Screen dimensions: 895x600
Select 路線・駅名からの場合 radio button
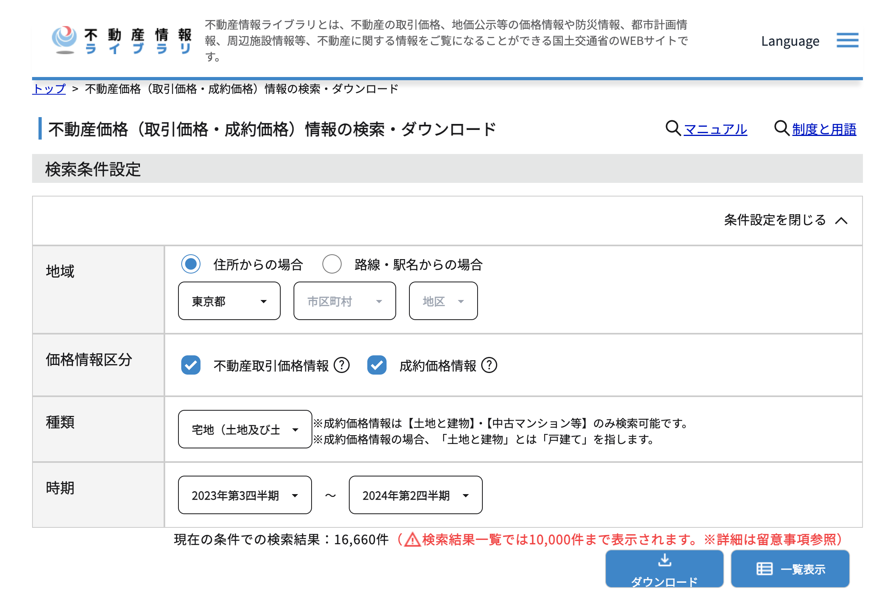point(332,264)
